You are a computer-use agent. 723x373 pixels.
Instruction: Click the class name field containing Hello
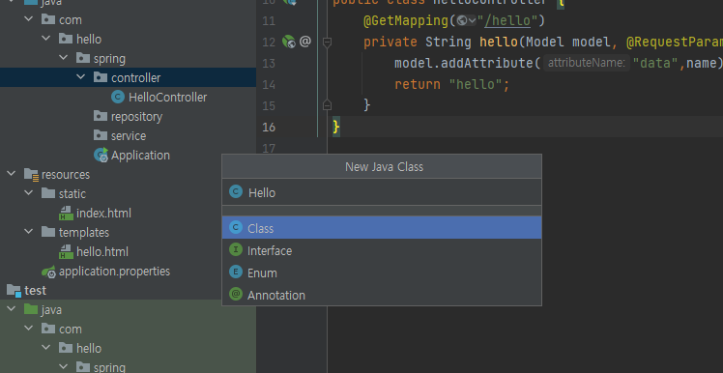(382, 192)
